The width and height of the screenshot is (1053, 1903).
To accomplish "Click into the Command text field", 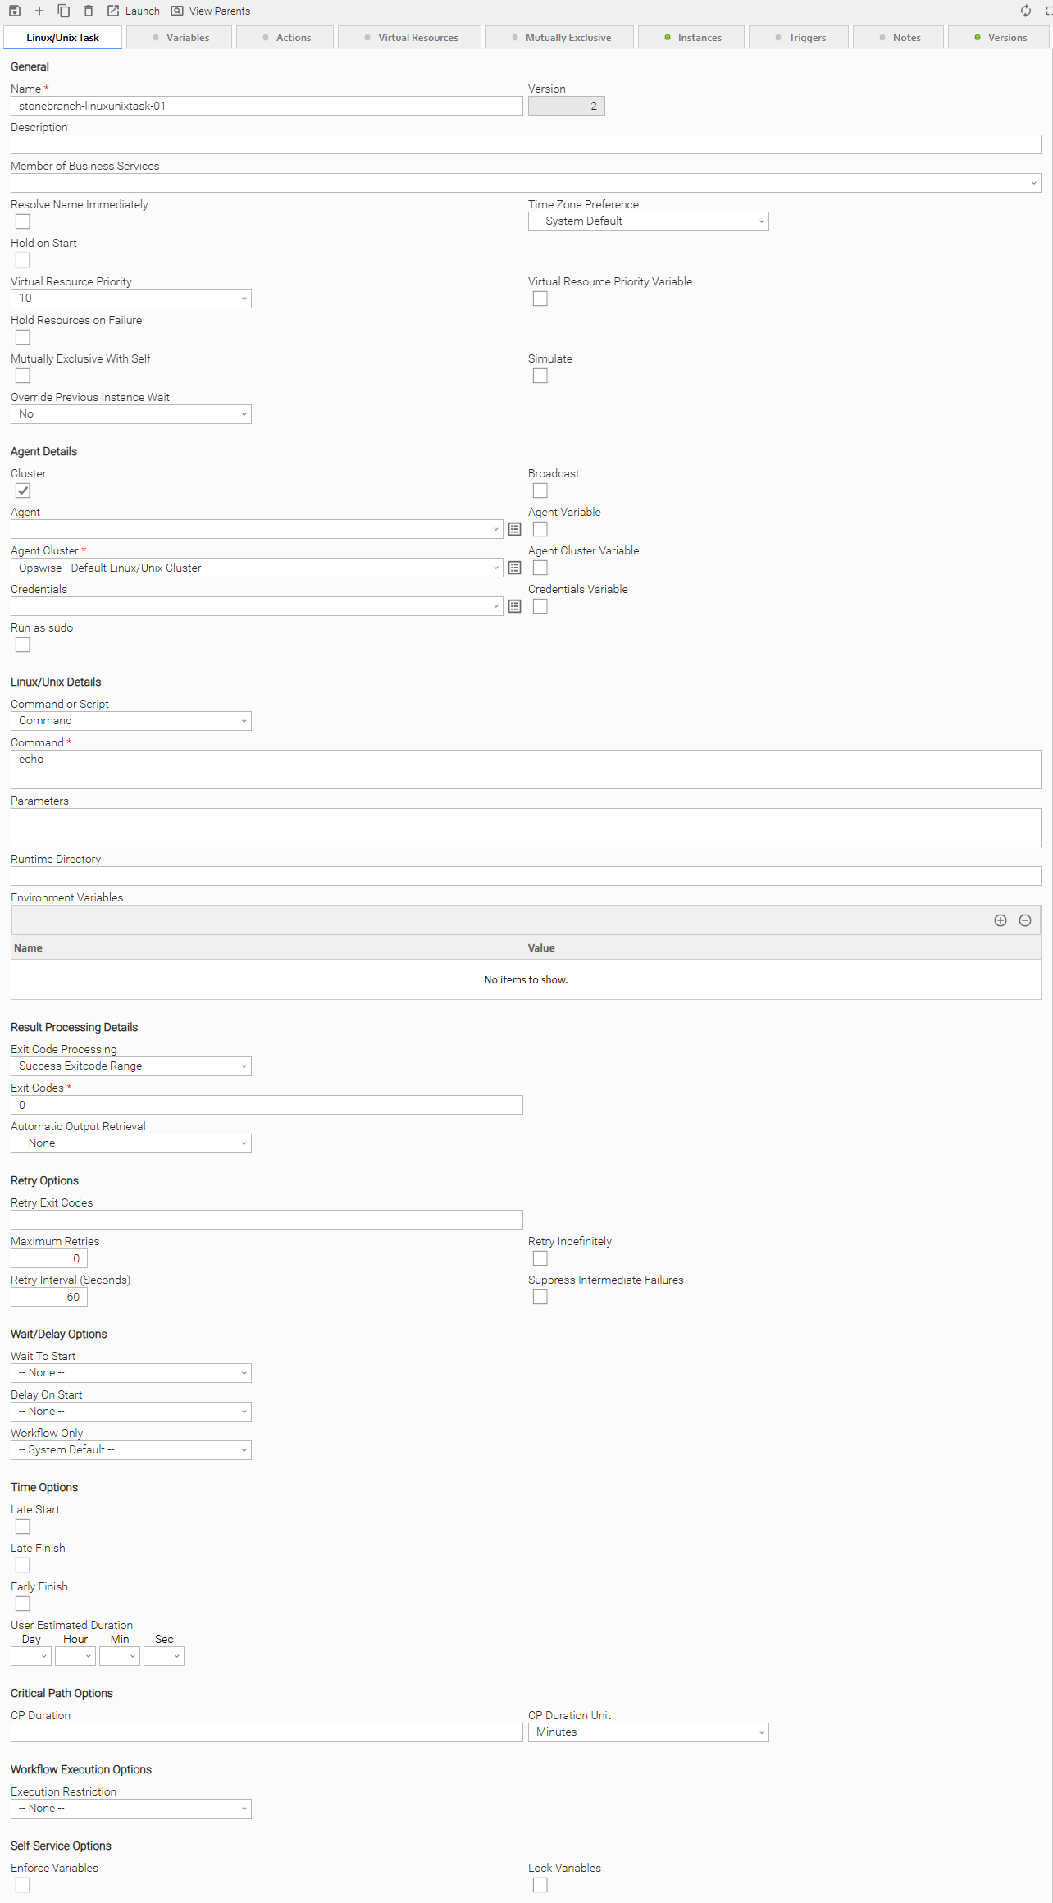I will point(525,769).
